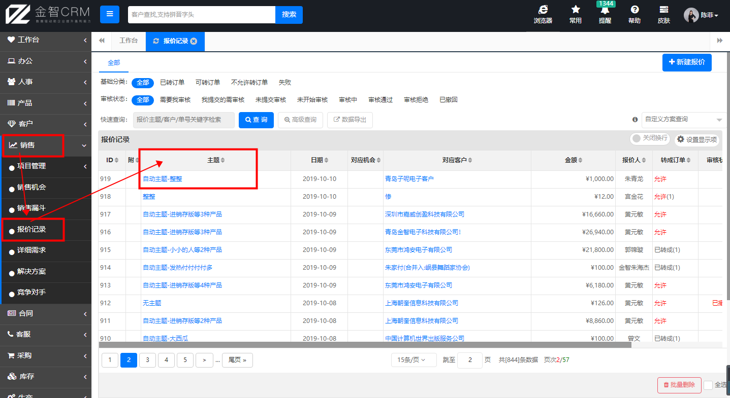Viewport: 730px width, 398px height.
Task: Sort table by 日期 column arrows
Action: click(x=326, y=160)
